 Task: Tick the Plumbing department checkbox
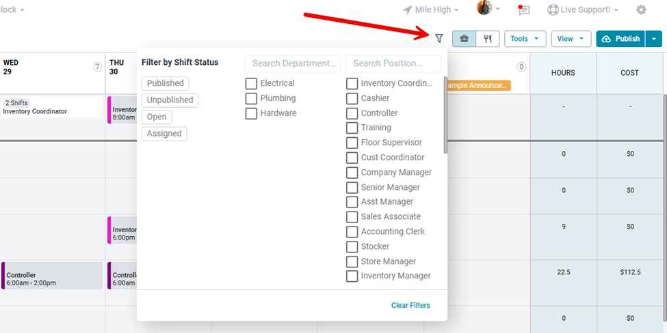pyautogui.click(x=251, y=98)
